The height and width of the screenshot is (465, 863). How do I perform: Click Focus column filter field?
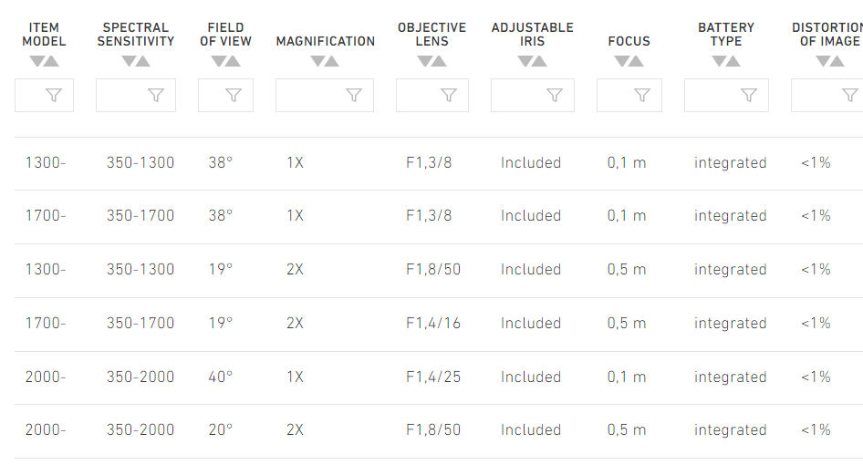pos(629,95)
